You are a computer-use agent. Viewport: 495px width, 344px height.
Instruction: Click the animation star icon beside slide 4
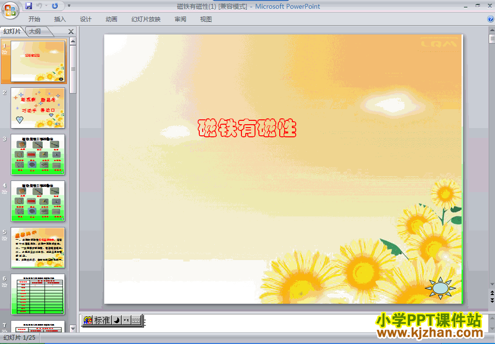pos(5,192)
